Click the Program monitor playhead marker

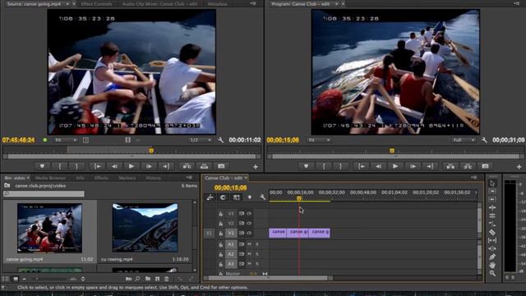click(x=392, y=150)
